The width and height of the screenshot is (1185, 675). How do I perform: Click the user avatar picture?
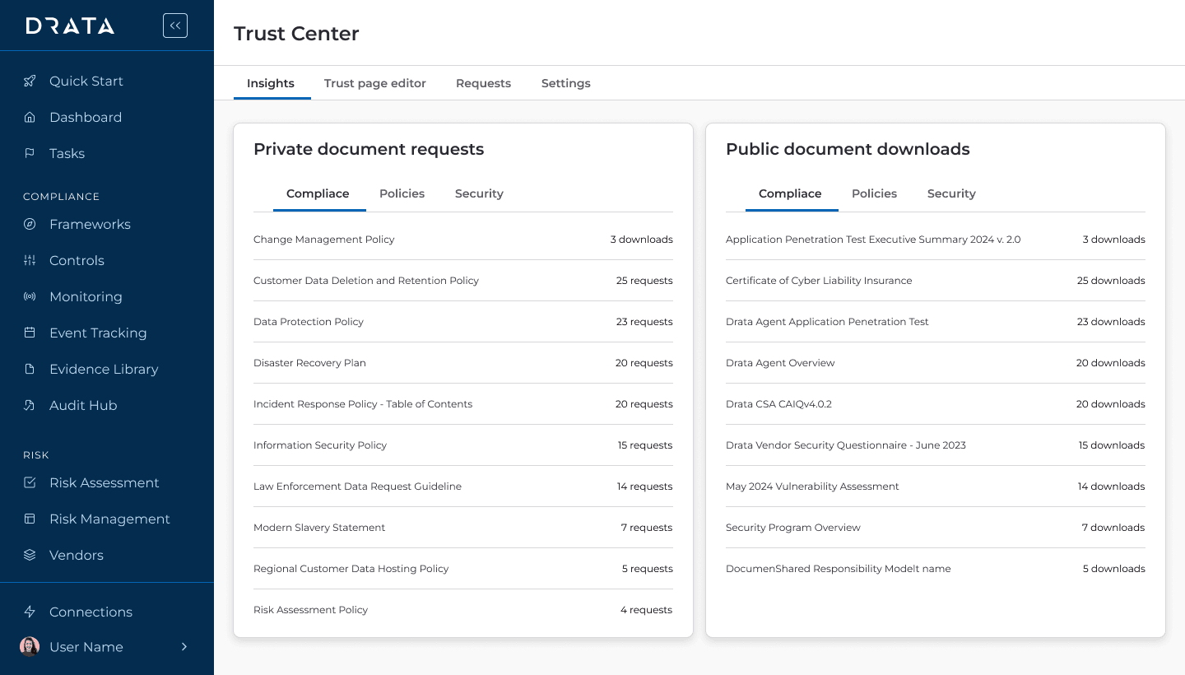tap(30, 647)
